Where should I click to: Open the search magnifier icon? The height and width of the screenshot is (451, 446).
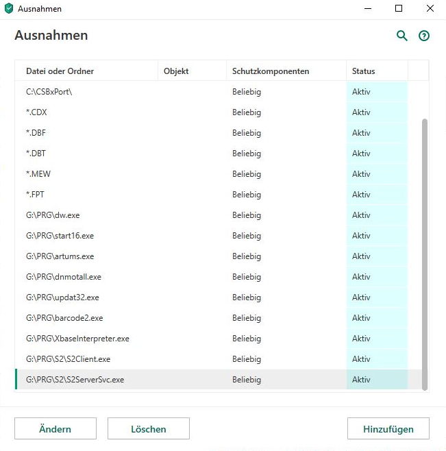401,36
